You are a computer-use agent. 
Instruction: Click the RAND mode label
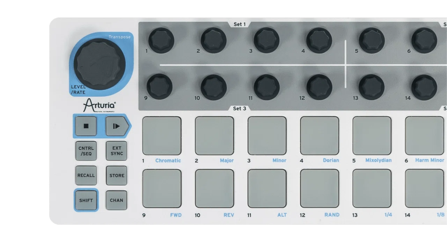tap(332, 215)
